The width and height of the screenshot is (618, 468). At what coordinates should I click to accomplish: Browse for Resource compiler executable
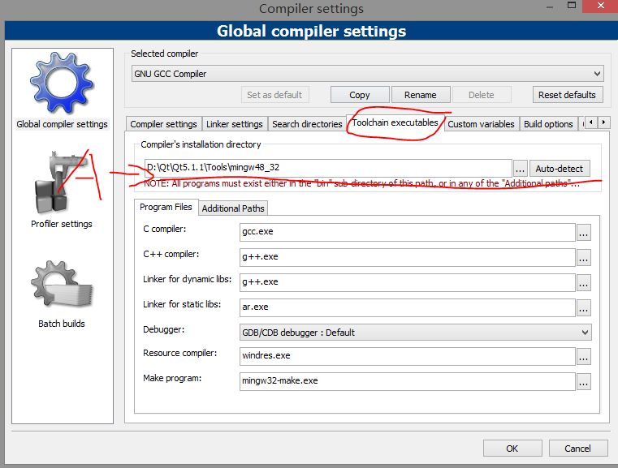(x=583, y=357)
